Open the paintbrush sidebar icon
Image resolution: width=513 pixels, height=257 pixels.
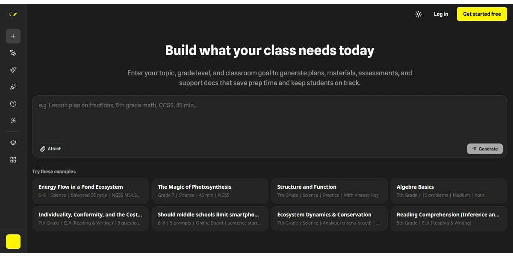(13, 70)
